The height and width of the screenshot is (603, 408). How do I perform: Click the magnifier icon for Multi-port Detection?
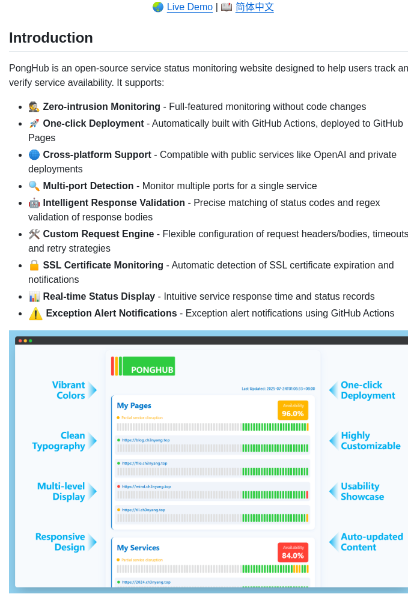34,186
